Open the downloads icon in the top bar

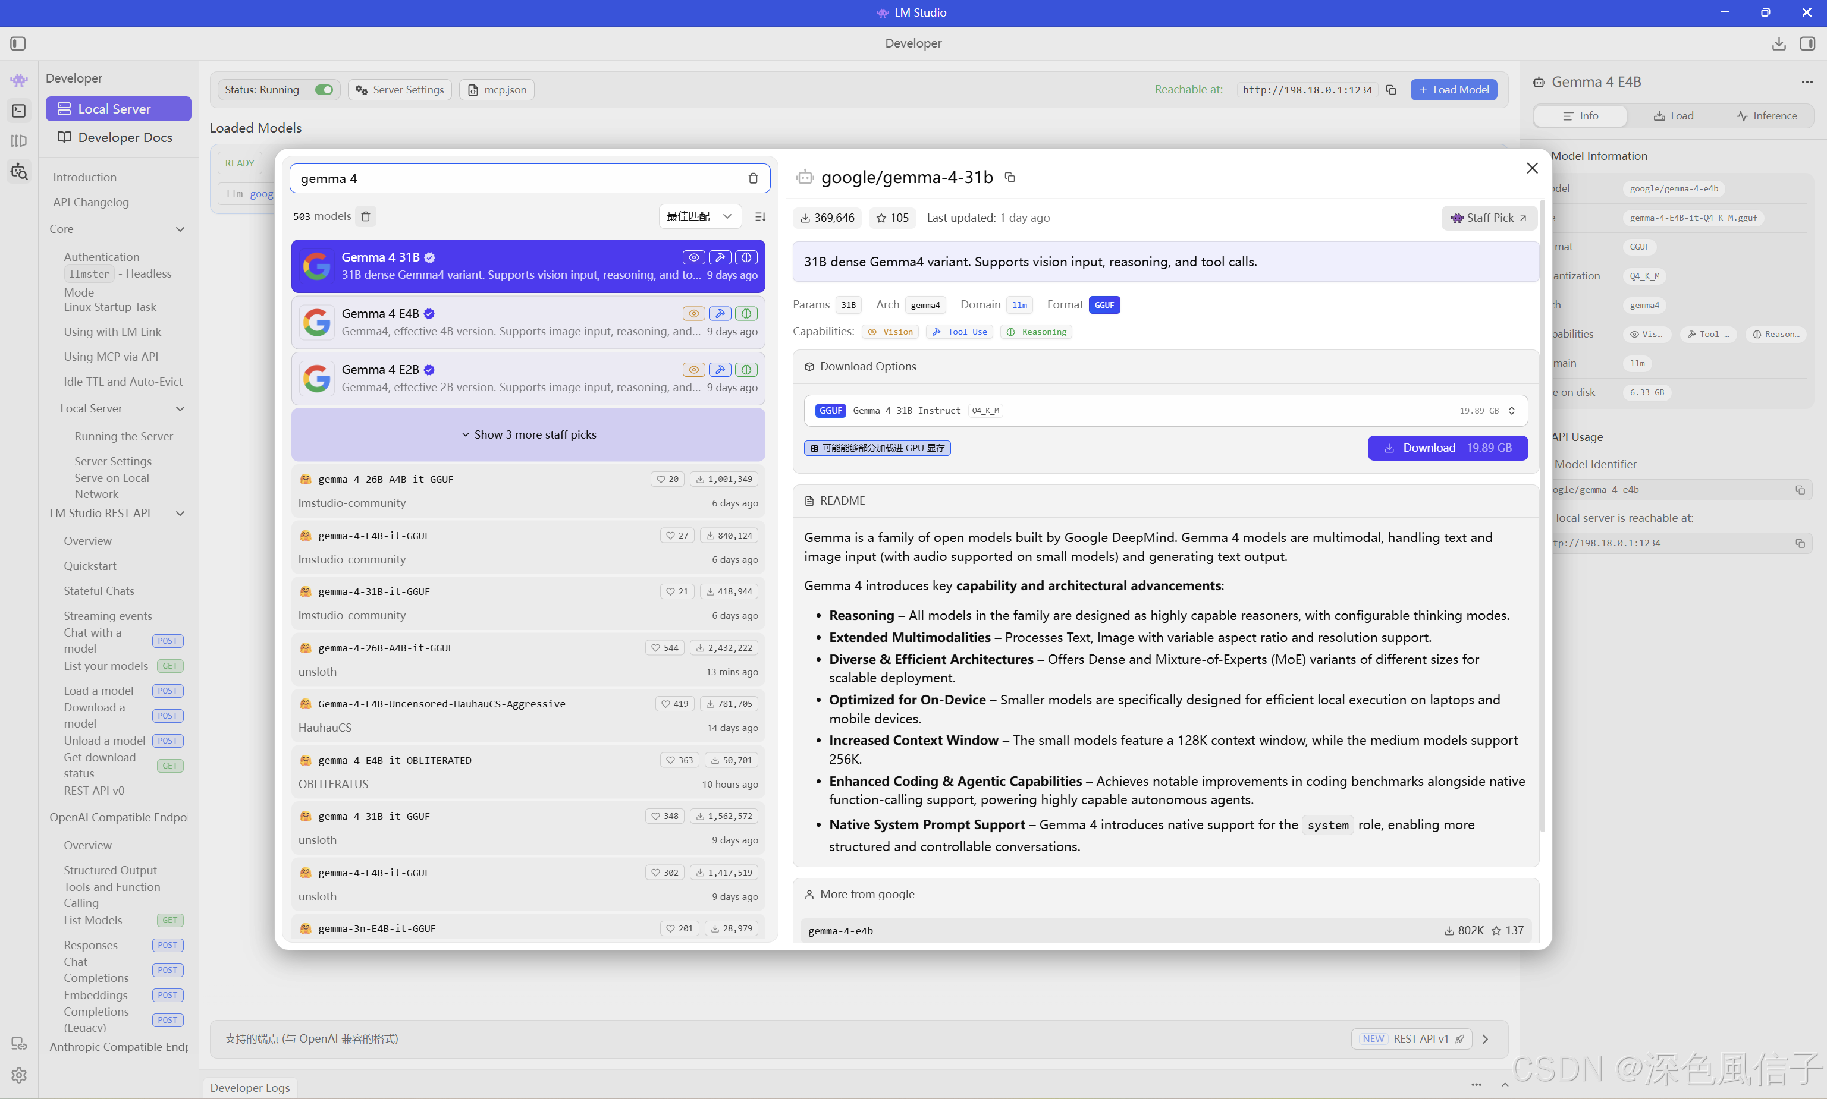(x=1778, y=44)
